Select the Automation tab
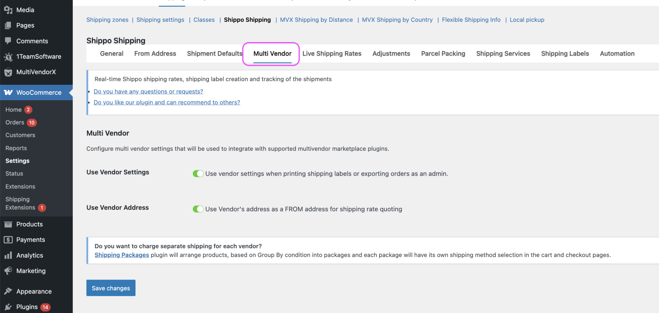This screenshot has width=659, height=313. (x=617, y=54)
